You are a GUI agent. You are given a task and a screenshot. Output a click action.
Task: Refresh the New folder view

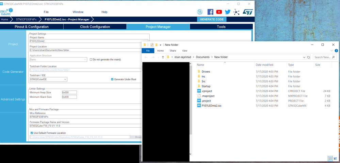309,57
